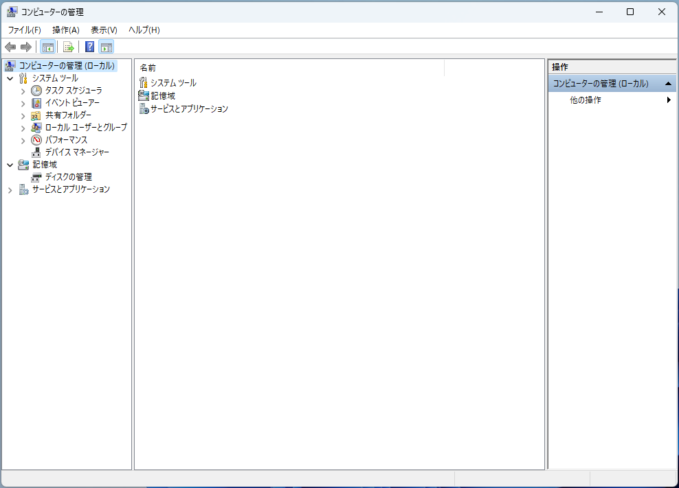Select ローカル ユーザーとグループ label

pyautogui.click(x=86, y=127)
